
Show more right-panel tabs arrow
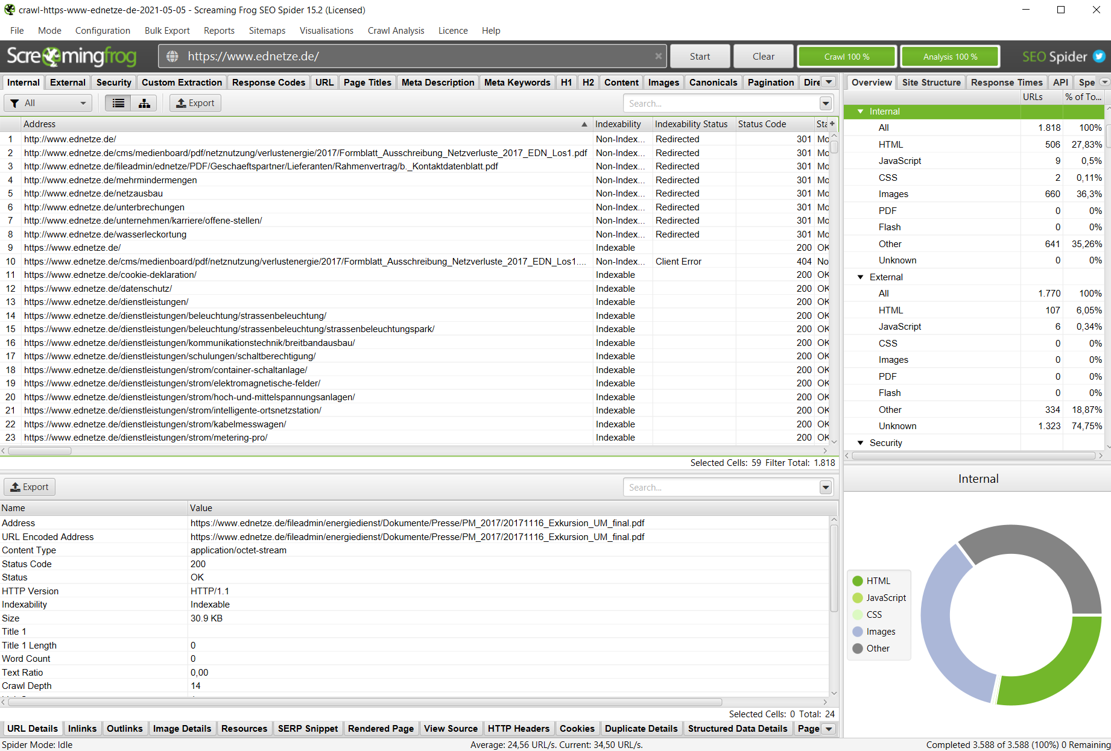click(1104, 82)
